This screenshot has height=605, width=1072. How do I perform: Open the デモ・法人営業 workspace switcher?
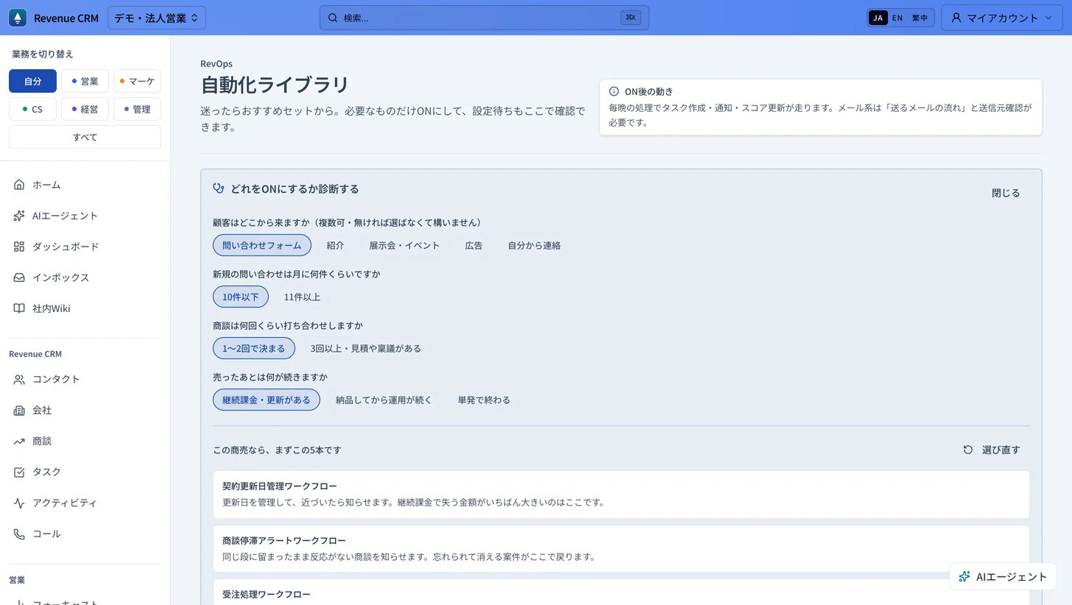pos(157,18)
